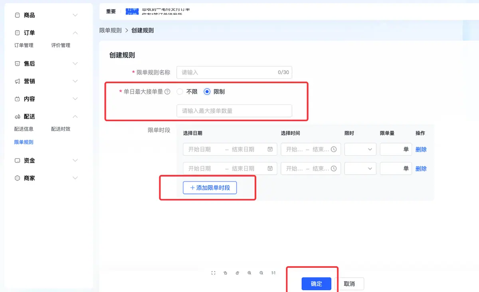Open 限单规则 submenu item
The width and height of the screenshot is (479, 292).
point(24,142)
